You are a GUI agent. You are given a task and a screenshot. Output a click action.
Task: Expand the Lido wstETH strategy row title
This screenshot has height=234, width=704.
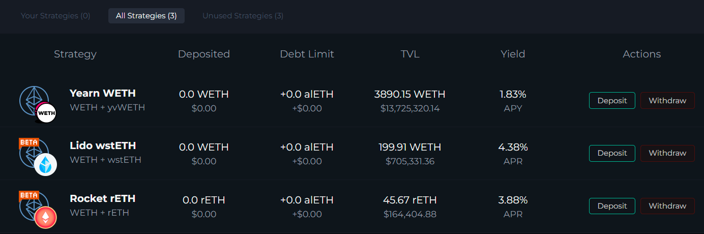click(x=103, y=146)
